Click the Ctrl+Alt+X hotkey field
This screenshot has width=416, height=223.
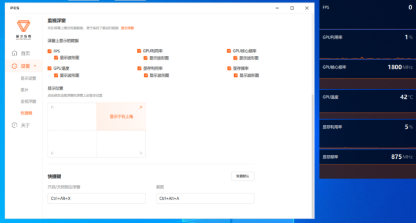[x=96, y=198]
